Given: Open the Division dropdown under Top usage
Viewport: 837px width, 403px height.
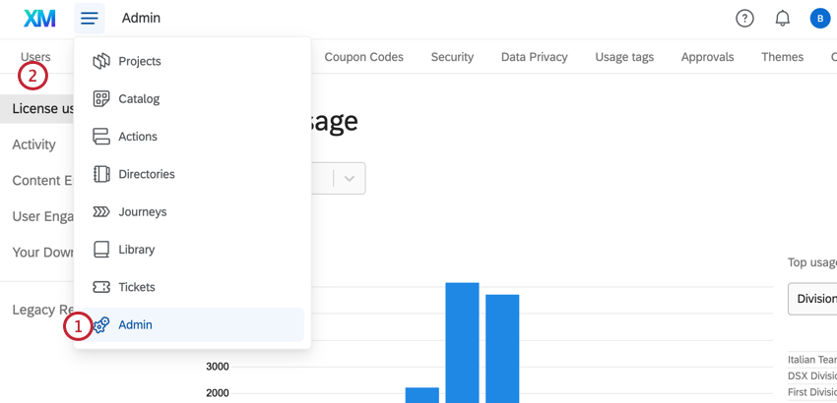Looking at the screenshot, I should click(812, 299).
